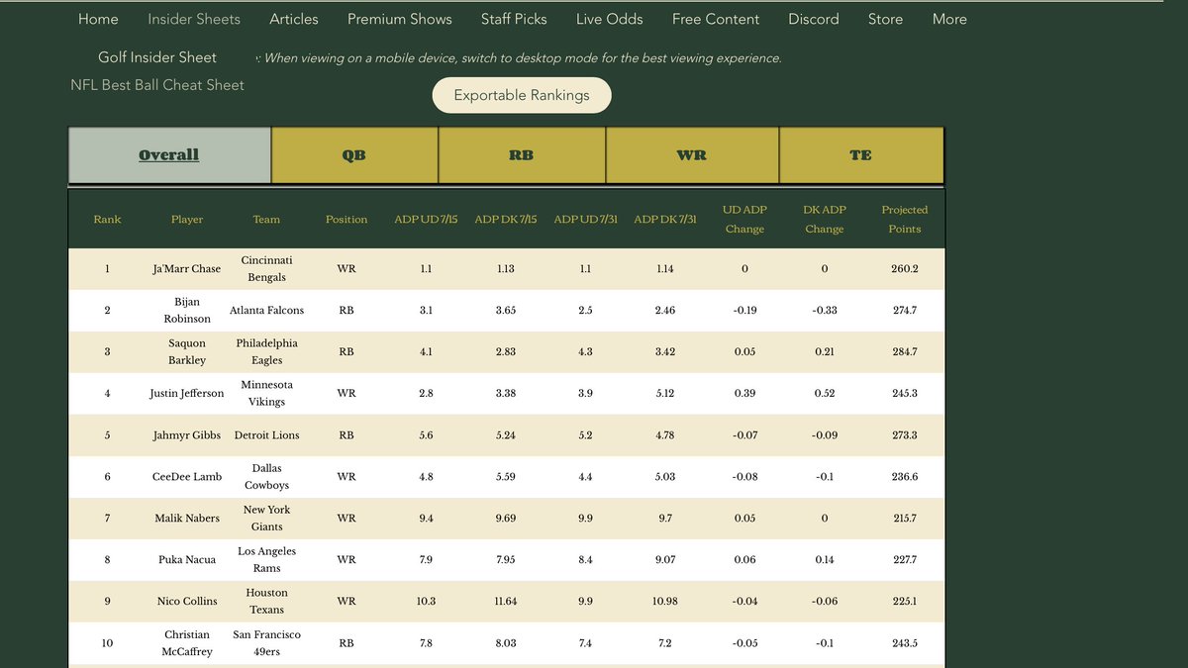Open the Discord link
The image size is (1188, 668).
click(x=813, y=18)
